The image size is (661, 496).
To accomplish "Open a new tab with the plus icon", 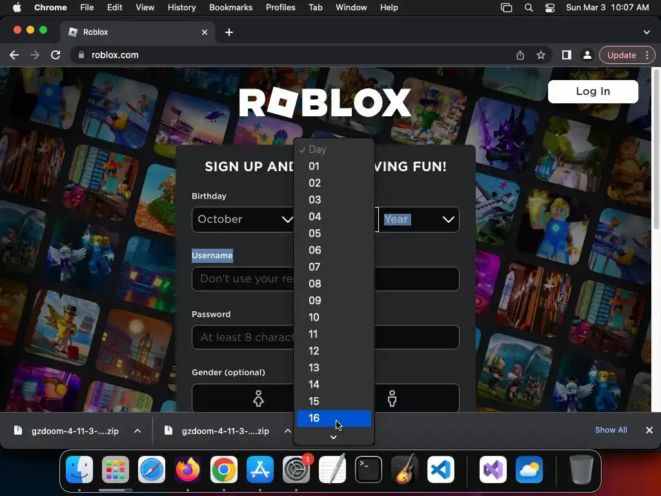I will click(x=229, y=32).
